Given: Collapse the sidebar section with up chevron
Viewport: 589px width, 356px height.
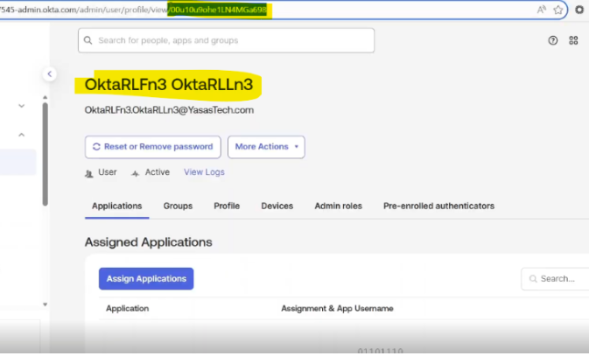Looking at the screenshot, I should (21, 135).
